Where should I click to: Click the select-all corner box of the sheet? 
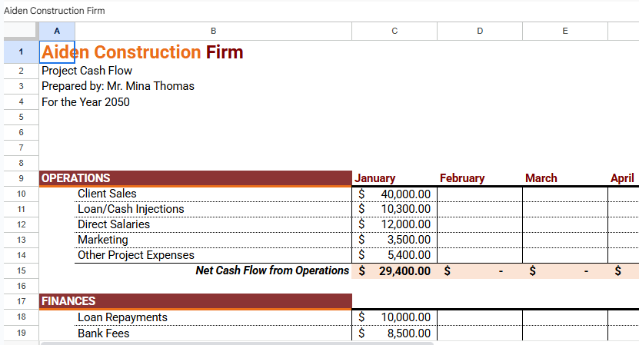20,31
